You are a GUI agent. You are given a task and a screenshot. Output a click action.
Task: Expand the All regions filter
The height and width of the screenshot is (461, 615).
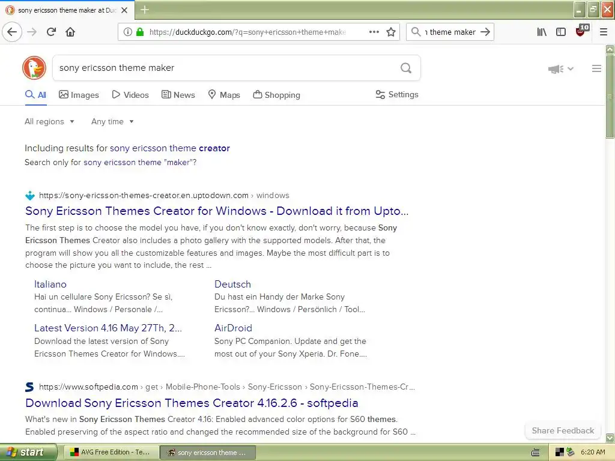[x=49, y=121]
